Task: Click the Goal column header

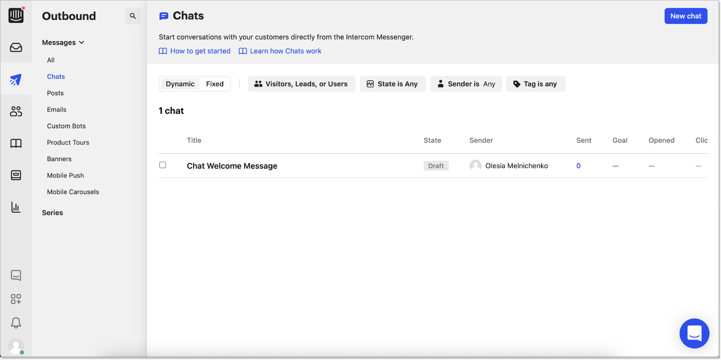Action: click(x=620, y=141)
